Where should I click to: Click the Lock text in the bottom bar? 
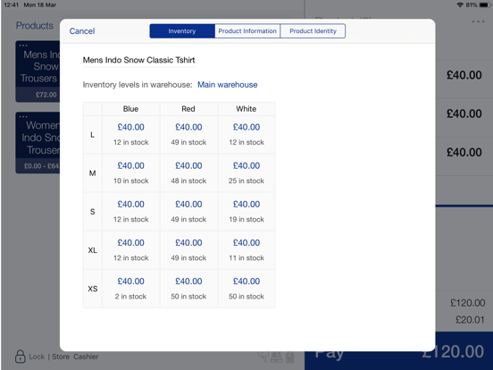click(37, 357)
